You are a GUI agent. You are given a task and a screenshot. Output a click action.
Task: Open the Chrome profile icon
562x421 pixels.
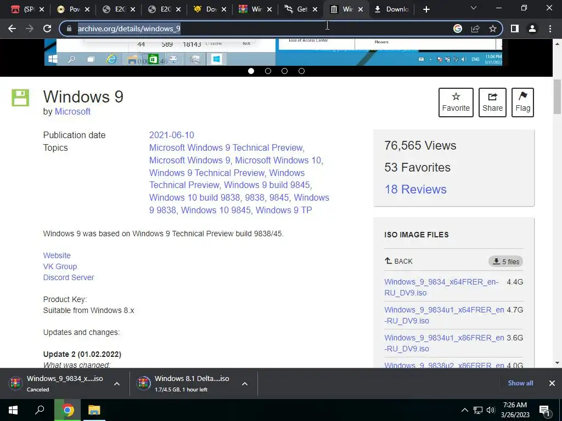coord(532,29)
